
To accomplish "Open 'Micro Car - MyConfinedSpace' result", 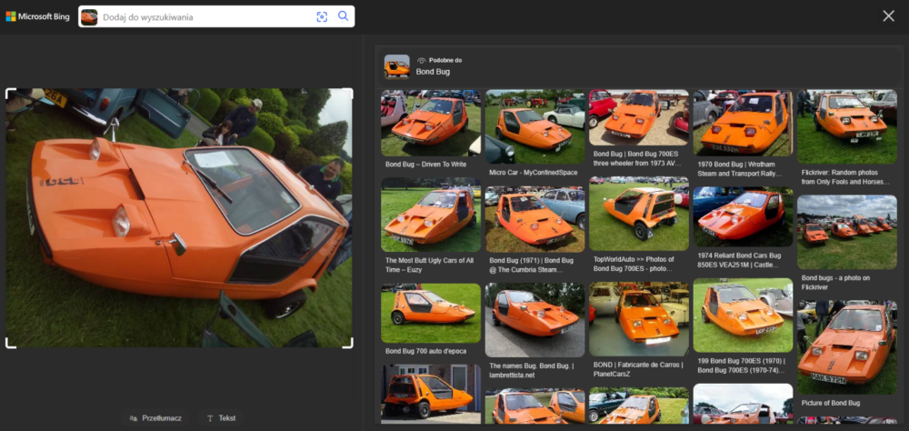I will pyautogui.click(x=535, y=125).
